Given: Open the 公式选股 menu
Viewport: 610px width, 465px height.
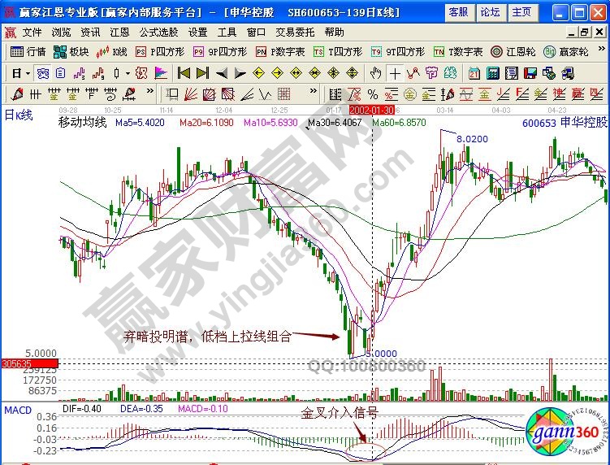Looking at the screenshot, I should coord(158,32).
